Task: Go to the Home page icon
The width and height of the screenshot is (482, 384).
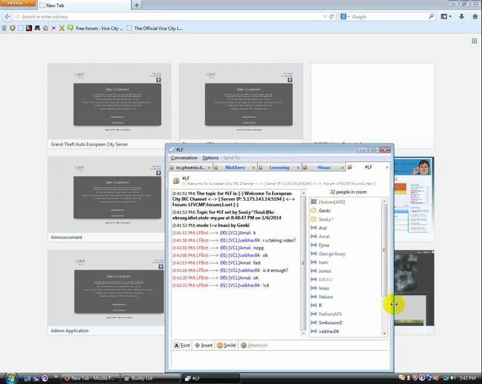Action: click(475, 17)
